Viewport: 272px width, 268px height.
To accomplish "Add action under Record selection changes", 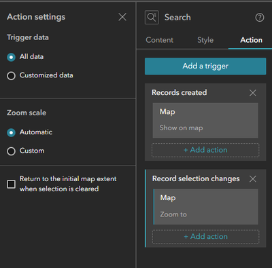I will (x=205, y=237).
